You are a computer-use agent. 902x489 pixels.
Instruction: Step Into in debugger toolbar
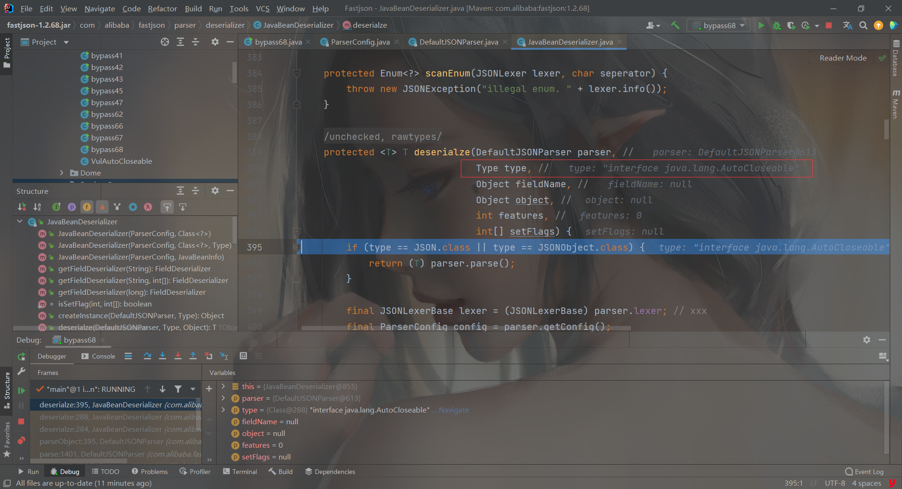tap(163, 356)
